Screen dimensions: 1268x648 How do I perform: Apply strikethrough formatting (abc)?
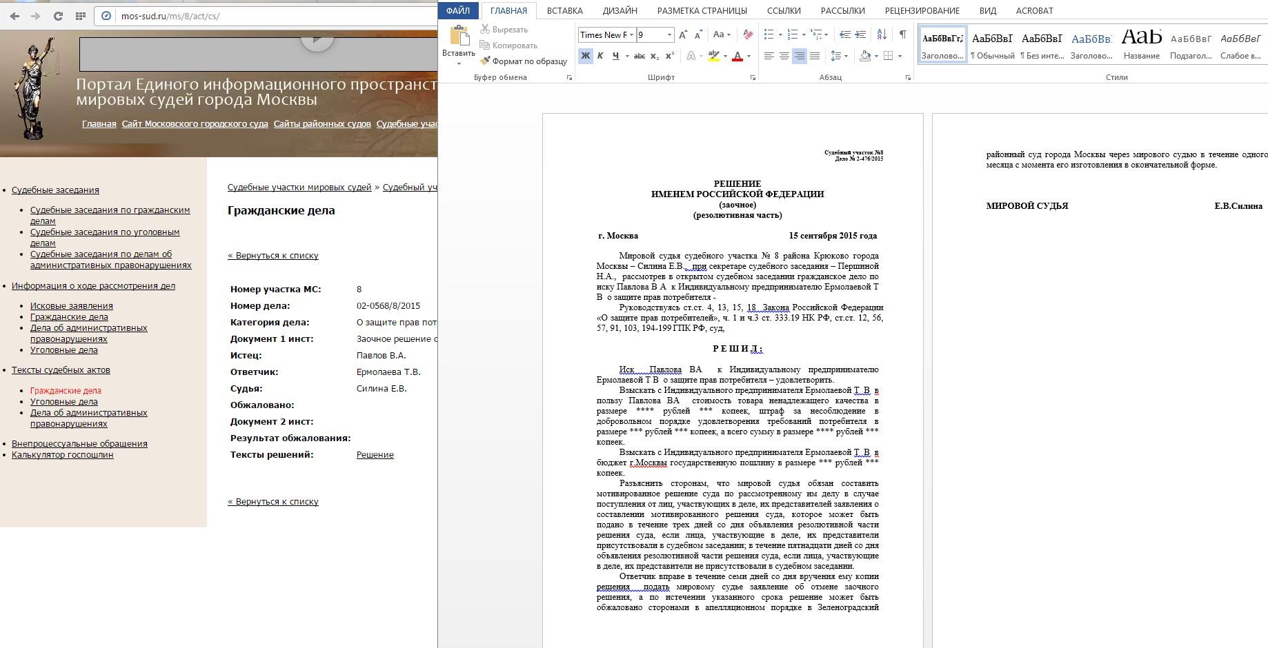coord(640,56)
